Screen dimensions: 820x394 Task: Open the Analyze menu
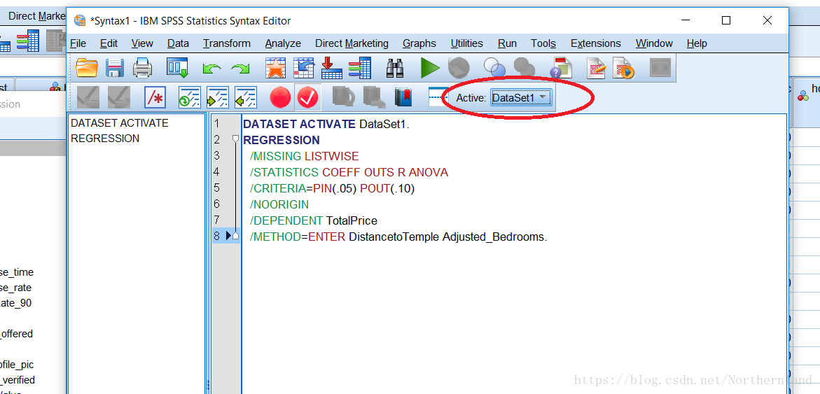pos(283,43)
